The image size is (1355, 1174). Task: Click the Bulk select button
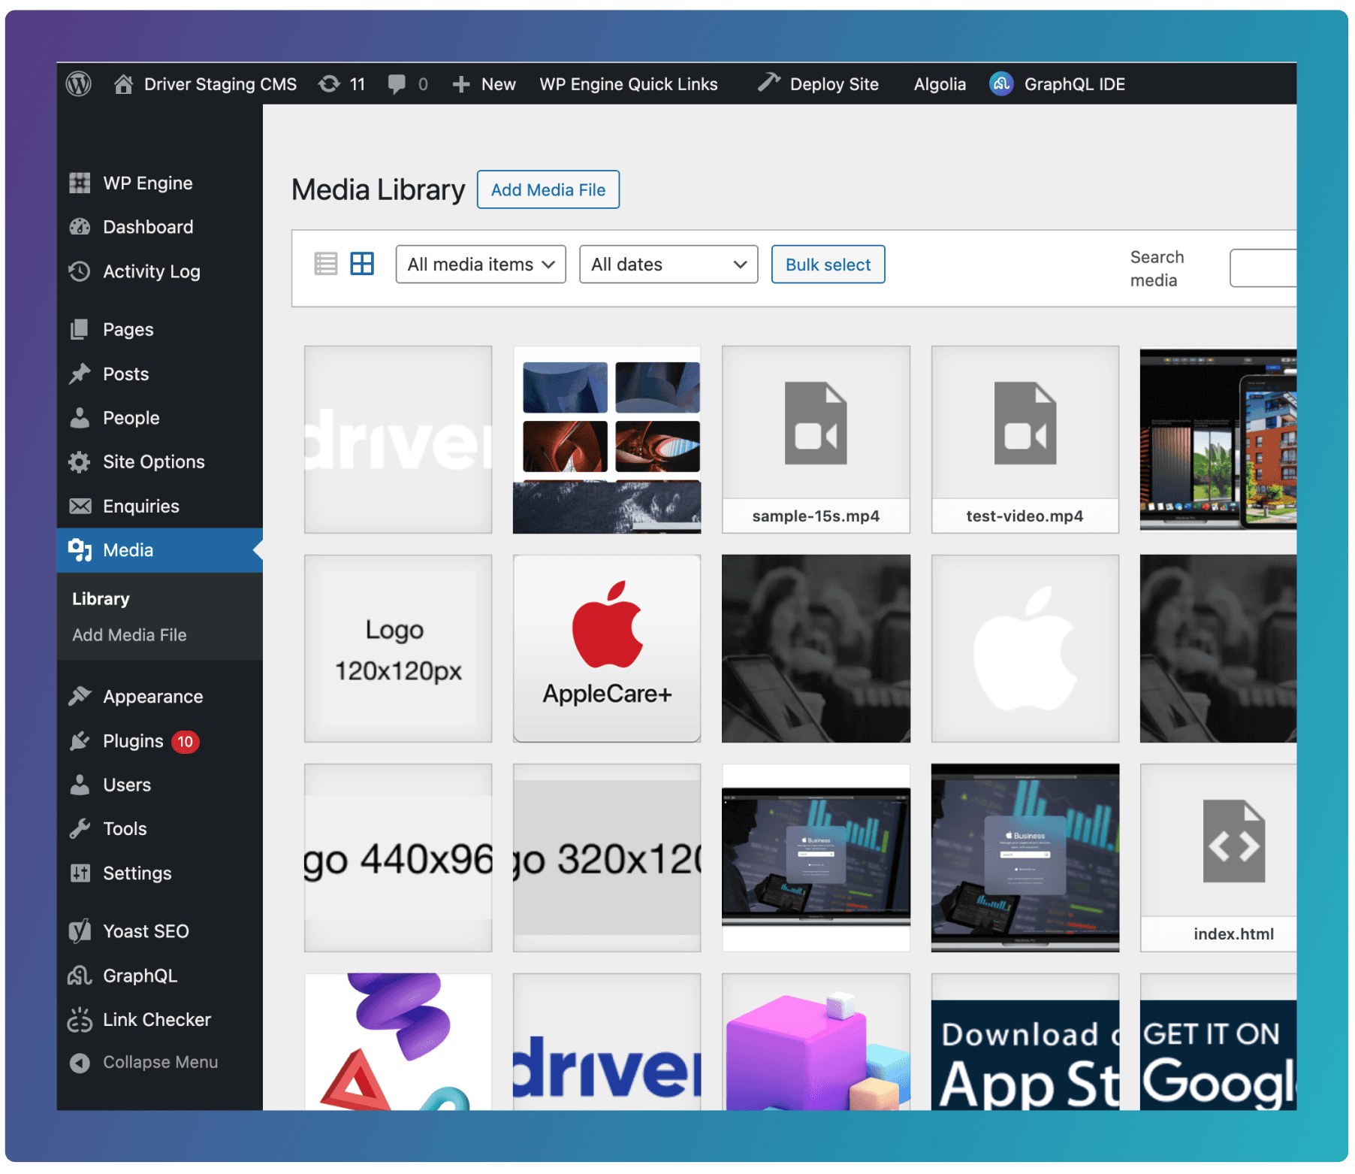tap(828, 265)
